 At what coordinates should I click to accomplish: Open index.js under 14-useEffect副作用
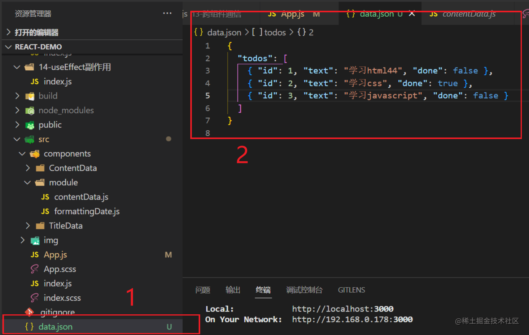click(x=57, y=81)
